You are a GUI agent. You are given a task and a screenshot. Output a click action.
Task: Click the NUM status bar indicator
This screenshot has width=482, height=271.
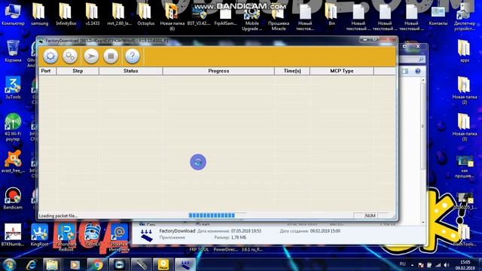[370, 216]
